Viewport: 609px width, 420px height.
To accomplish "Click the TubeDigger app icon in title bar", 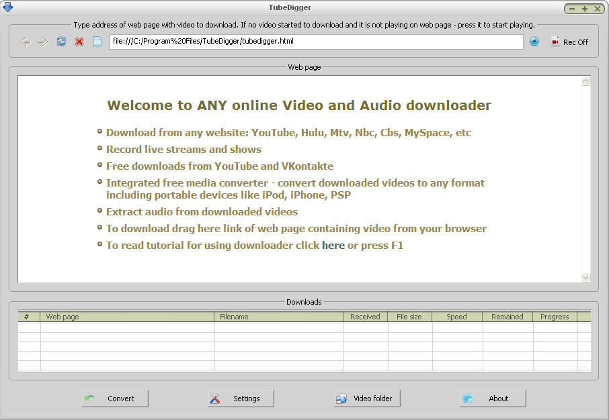I will 7,7.
